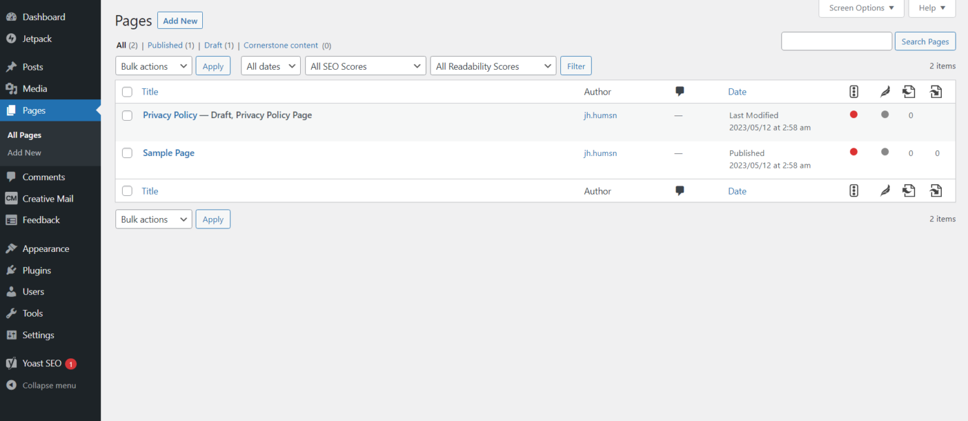The image size is (968, 421).
Task: Switch to the Published pages view
Action: pyautogui.click(x=164, y=45)
